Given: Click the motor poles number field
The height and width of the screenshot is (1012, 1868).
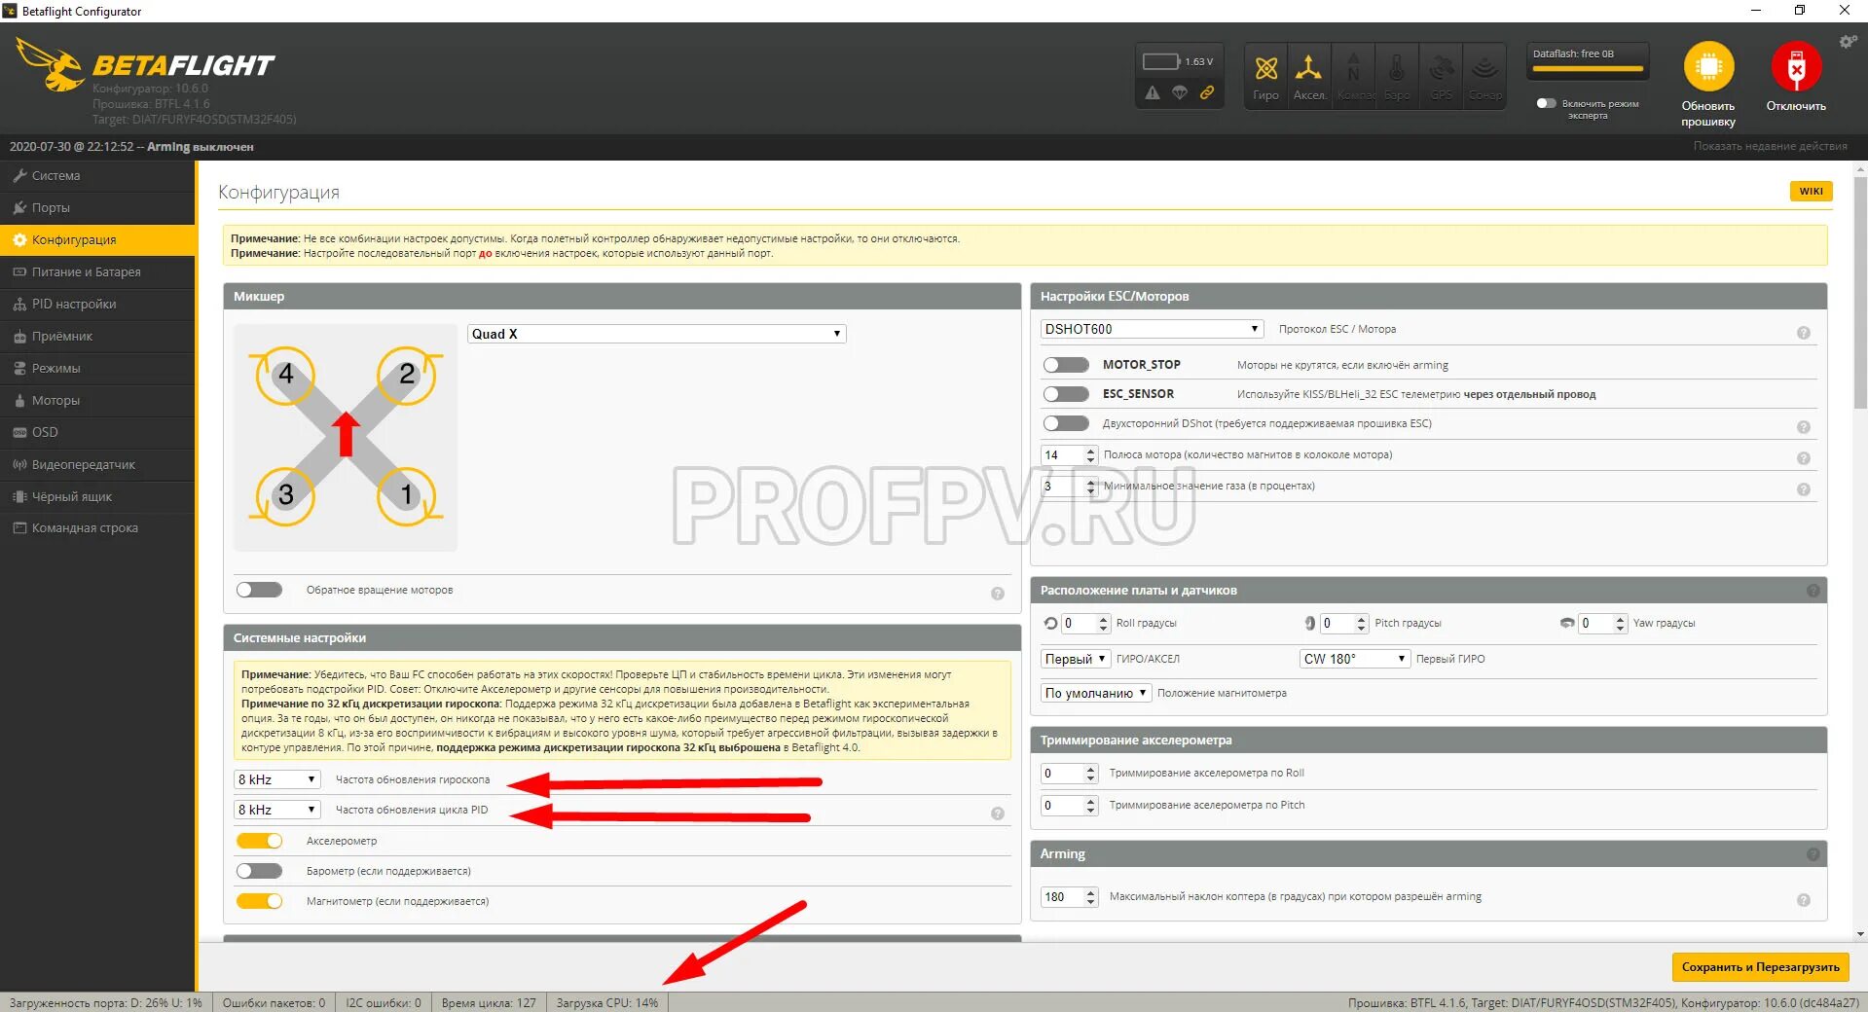Looking at the screenshot, I should tap(1069, 454).
